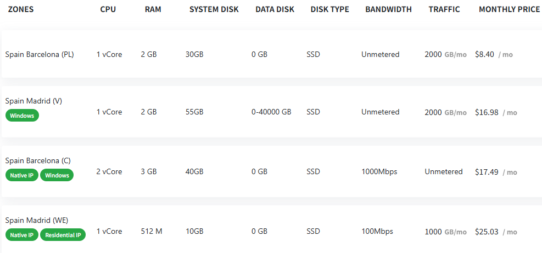Sort by the DISK TYPE column header
Image resolution: width=542 pixels, height=253 pixels.
coord(330,10)
